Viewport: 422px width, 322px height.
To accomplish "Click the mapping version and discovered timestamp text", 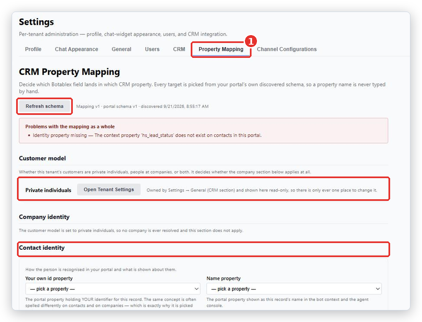I will click(x=142, y=106).
